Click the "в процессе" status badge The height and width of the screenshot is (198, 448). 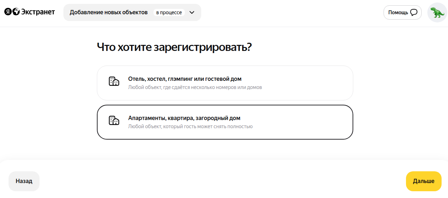tap(169, 12)
